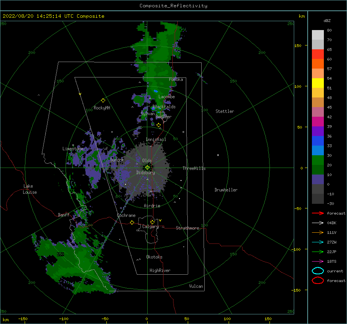Click the Okotoks label

154,257
